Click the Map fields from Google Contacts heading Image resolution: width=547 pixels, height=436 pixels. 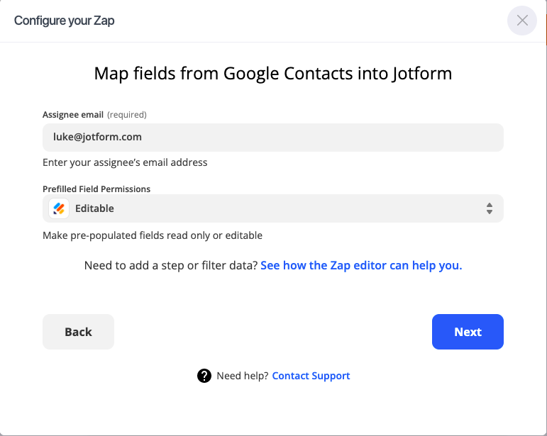pos(273,74)
